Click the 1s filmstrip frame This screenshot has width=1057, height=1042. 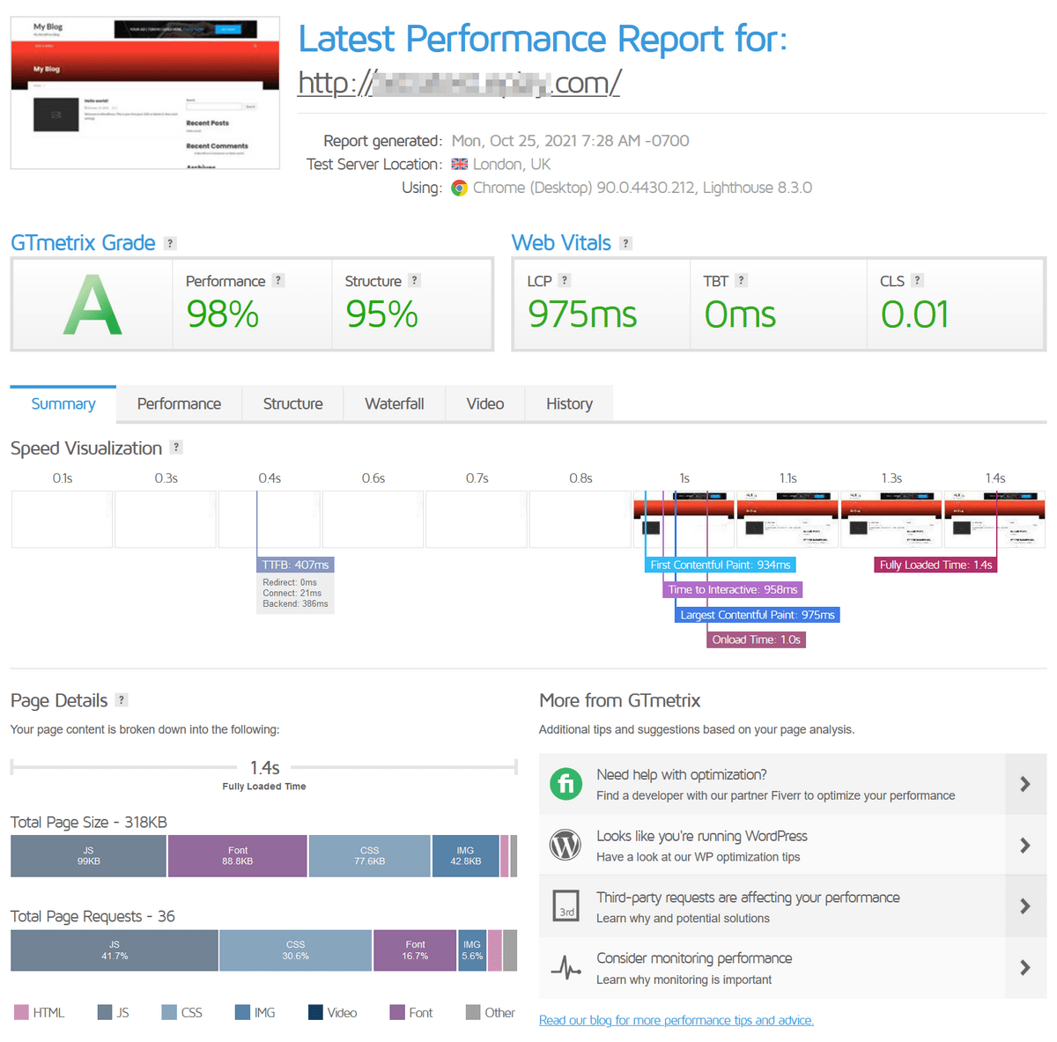pos(684,520)
